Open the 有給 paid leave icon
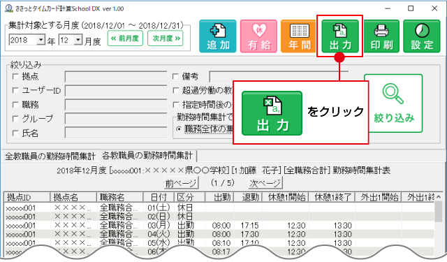 (258, 36)
